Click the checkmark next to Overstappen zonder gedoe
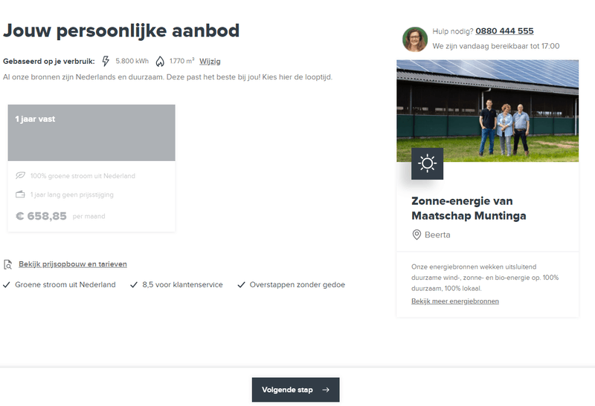The width and height of the screenshot is (595, 406). point(241,284)
